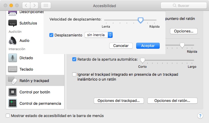The image size is (209, 123).
Task: Check Mostrar estado de accesibilidad en barra
Action: pyautogui.click(x=8, y=116)
